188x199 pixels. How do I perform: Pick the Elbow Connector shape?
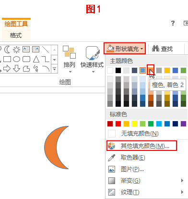46,59
